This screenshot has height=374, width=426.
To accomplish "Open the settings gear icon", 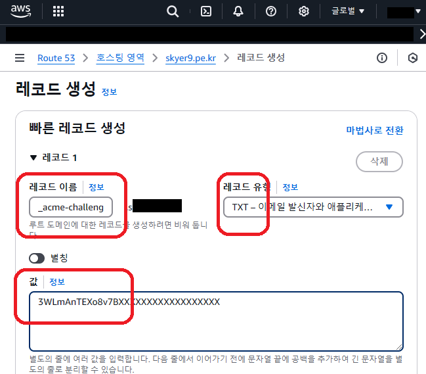I will click(303, 11).
